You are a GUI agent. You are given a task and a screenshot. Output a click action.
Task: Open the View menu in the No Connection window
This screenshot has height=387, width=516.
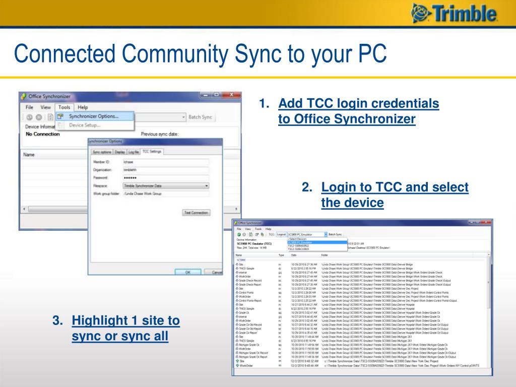click(45, 107)
